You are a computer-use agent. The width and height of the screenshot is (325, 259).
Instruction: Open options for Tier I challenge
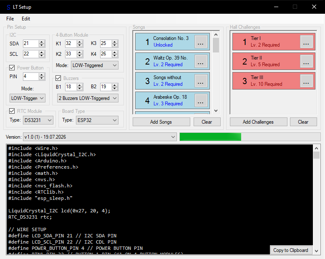point(306,42)
